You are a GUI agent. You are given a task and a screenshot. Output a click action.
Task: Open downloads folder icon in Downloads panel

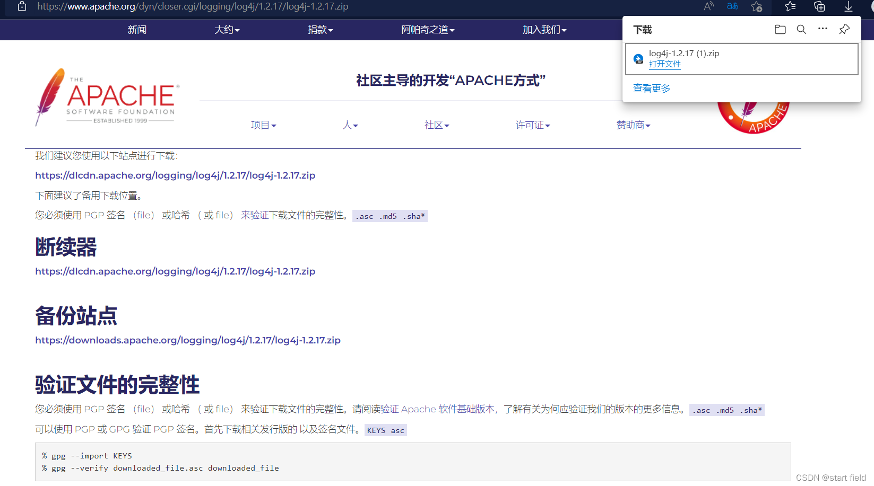pos(780,29)
